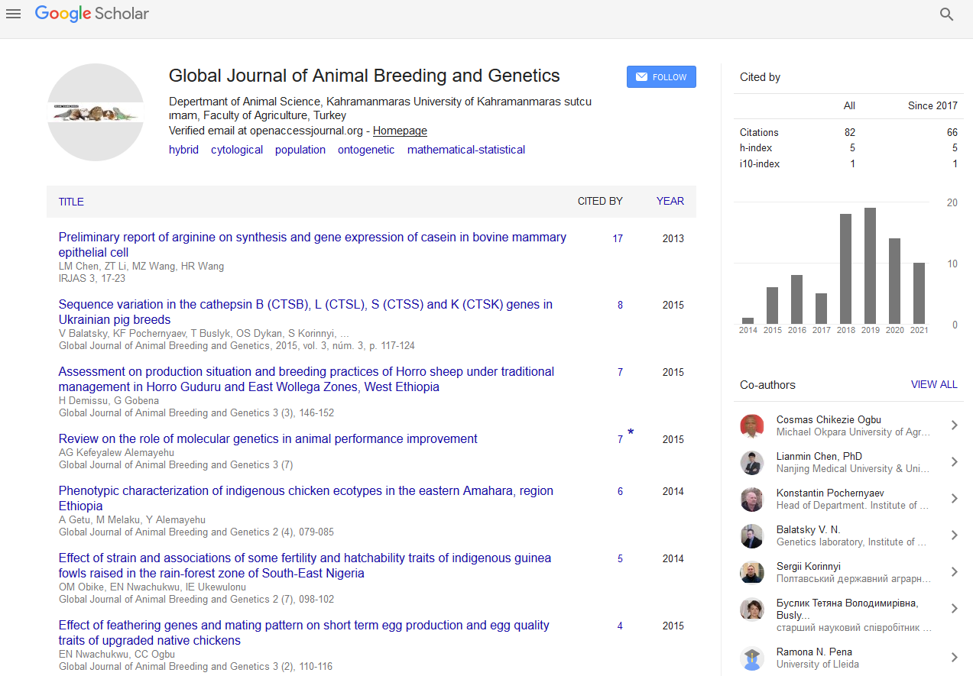Expand chevron beside Konstantin Pochernyaev
This screenshot has height=676, width=973.
(954, 499)
